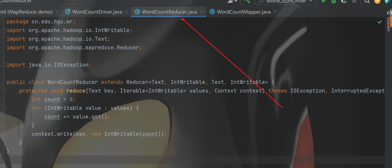The image size is (392, 168).
Task: Click the 'int count = 0;' line
Action: (x=53, y=99)
